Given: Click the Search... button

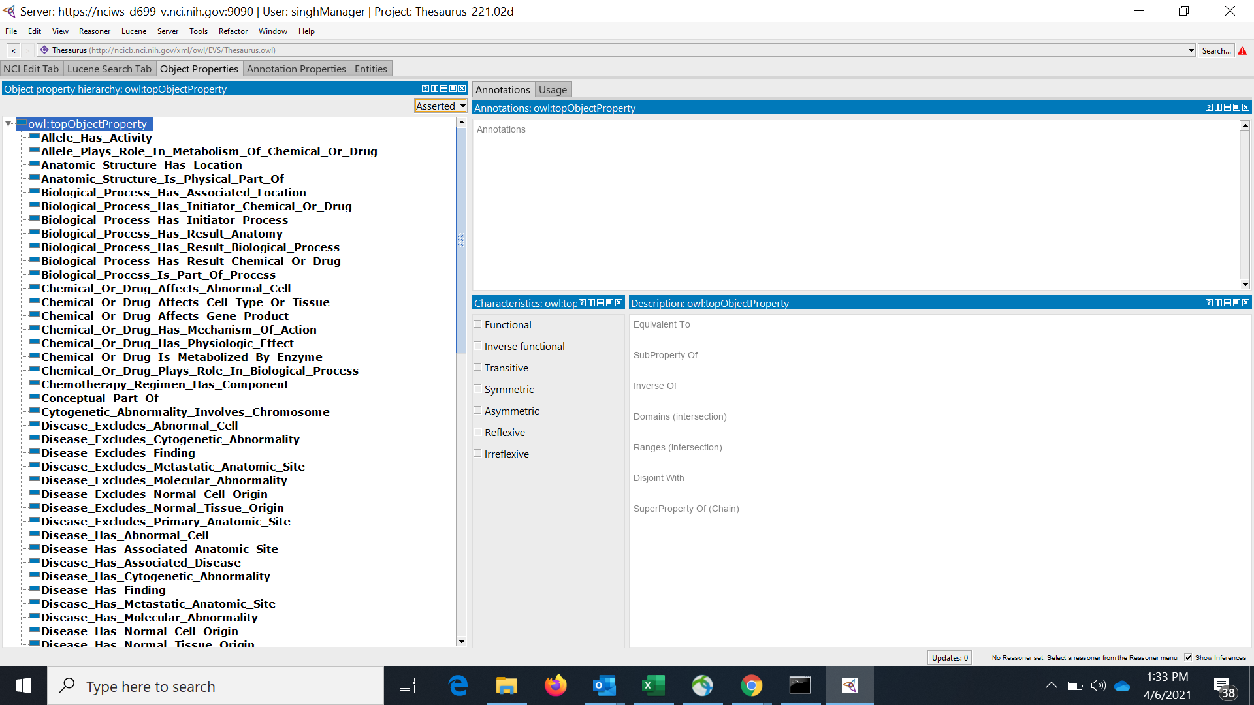Looking at the screenshot, I should tap(1215, 50).
